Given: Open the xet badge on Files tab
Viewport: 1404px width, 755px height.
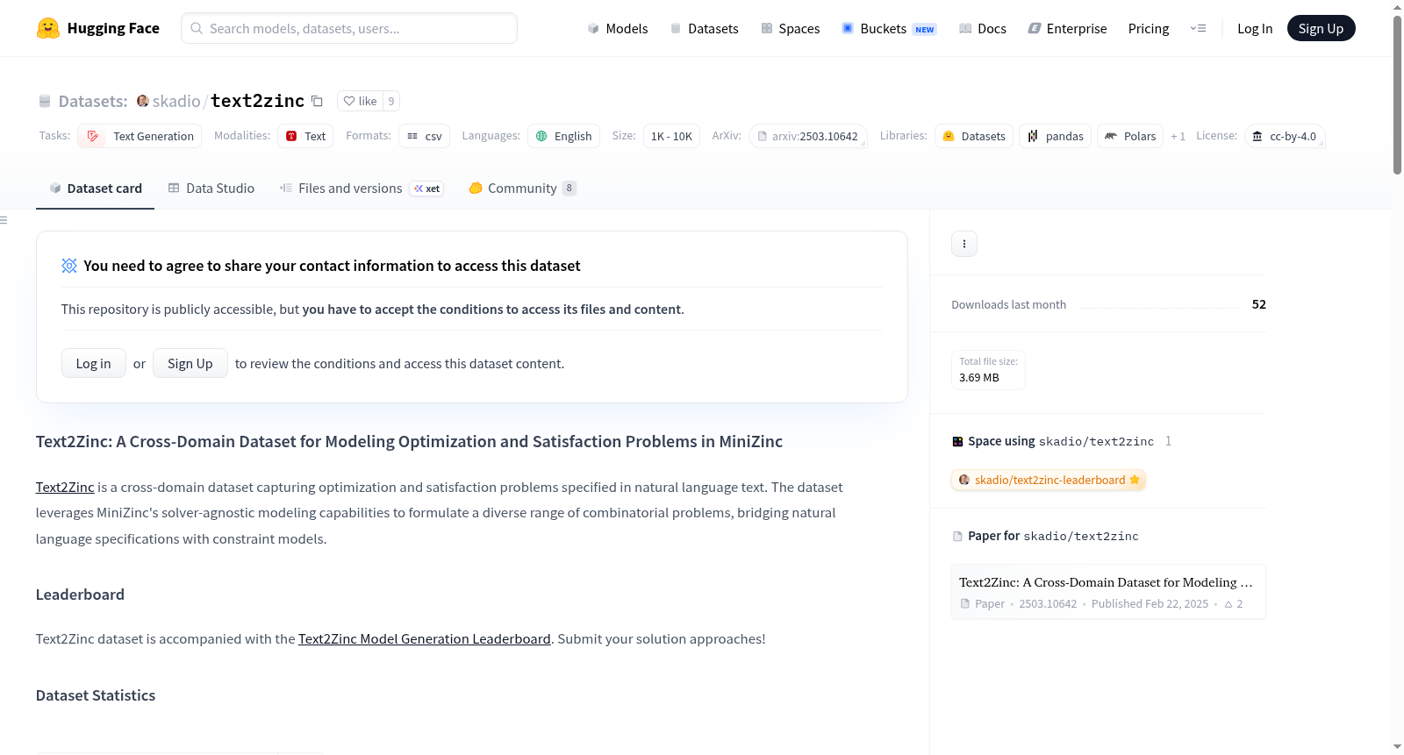Looking at the screenshot, I should click(x=427, y=189).
